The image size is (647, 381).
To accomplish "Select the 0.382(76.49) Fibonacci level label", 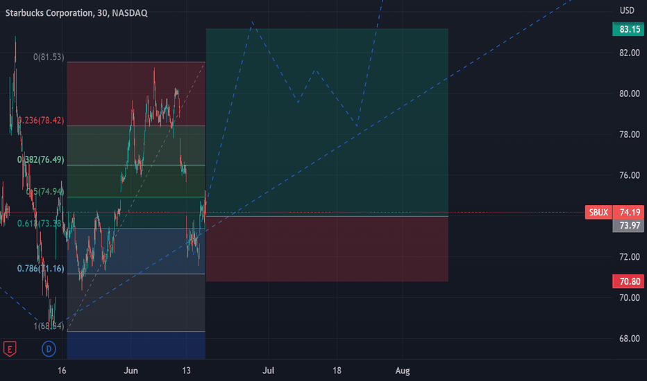I will [41, 159].
